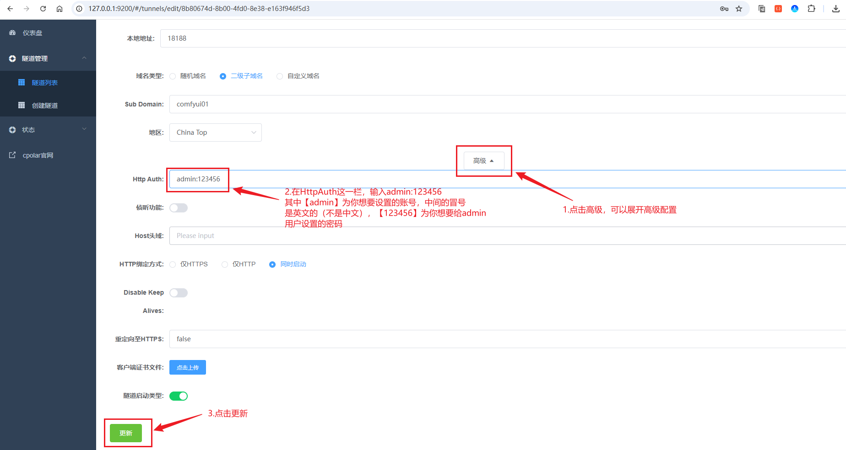Image resolution: width=846 pixels, height=450 pixels.
Task: Open the 地区 China Top dropdown
Action: (216, 132)
